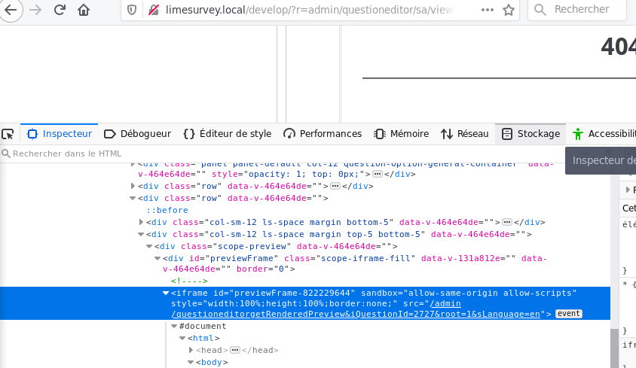Expand the margin bottom-5 div node
Viewport: 636px width, 368px height.
(x=141, y=222)
